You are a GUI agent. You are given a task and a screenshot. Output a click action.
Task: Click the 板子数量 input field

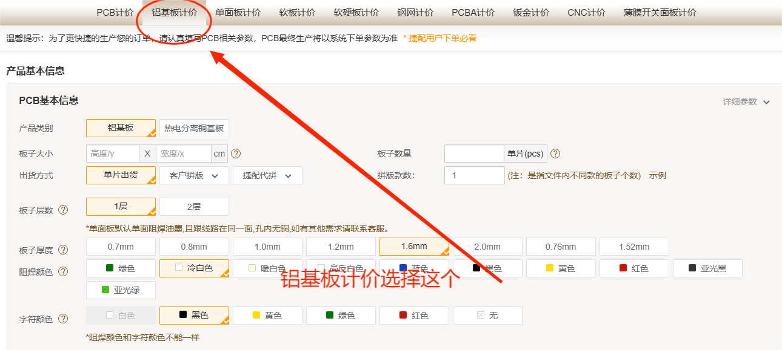coord(474,154)
